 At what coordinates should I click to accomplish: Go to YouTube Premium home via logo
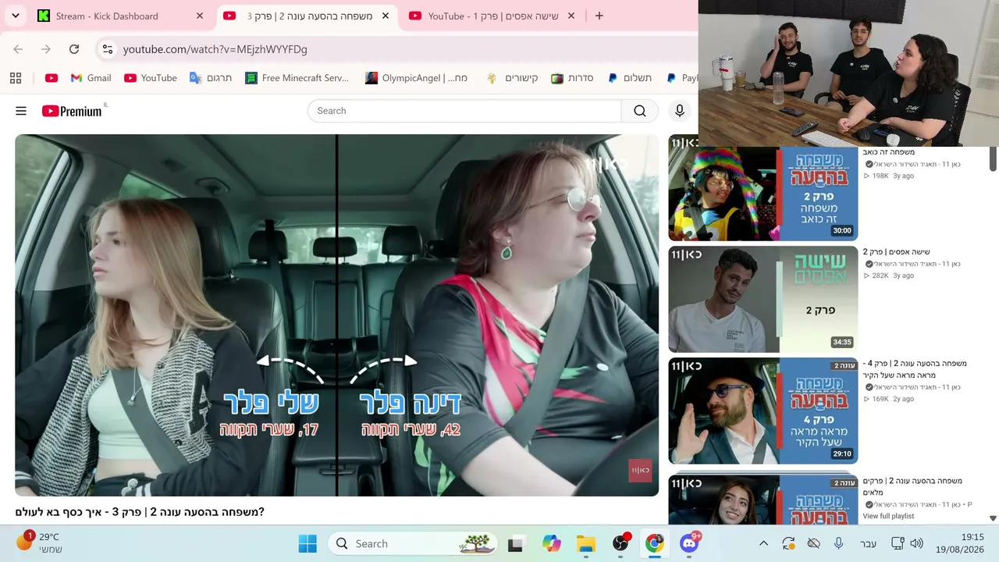(x=72, y=111)
